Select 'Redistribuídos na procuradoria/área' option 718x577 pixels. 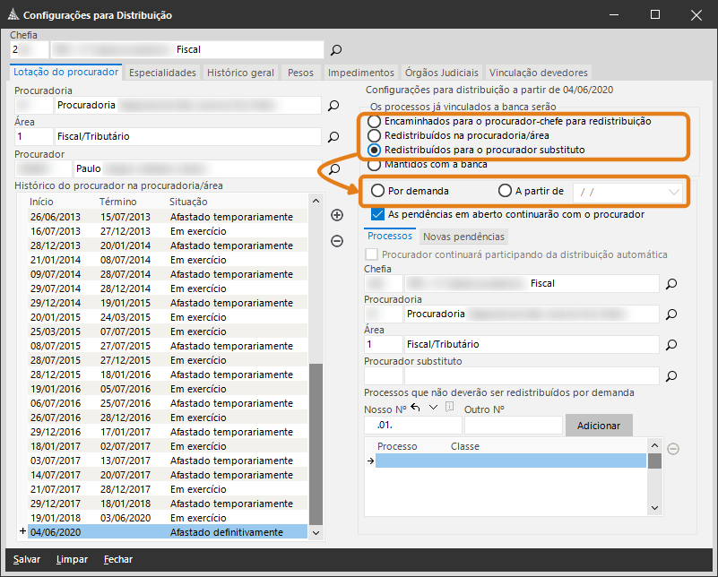tap(374, 135)
